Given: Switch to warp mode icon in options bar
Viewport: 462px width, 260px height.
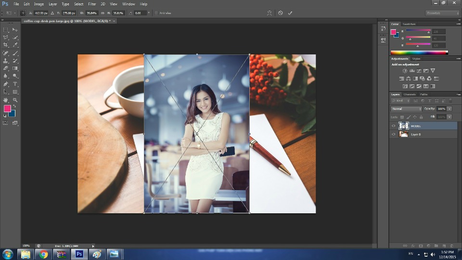Looking at the screenshot, I should [269, 13].
